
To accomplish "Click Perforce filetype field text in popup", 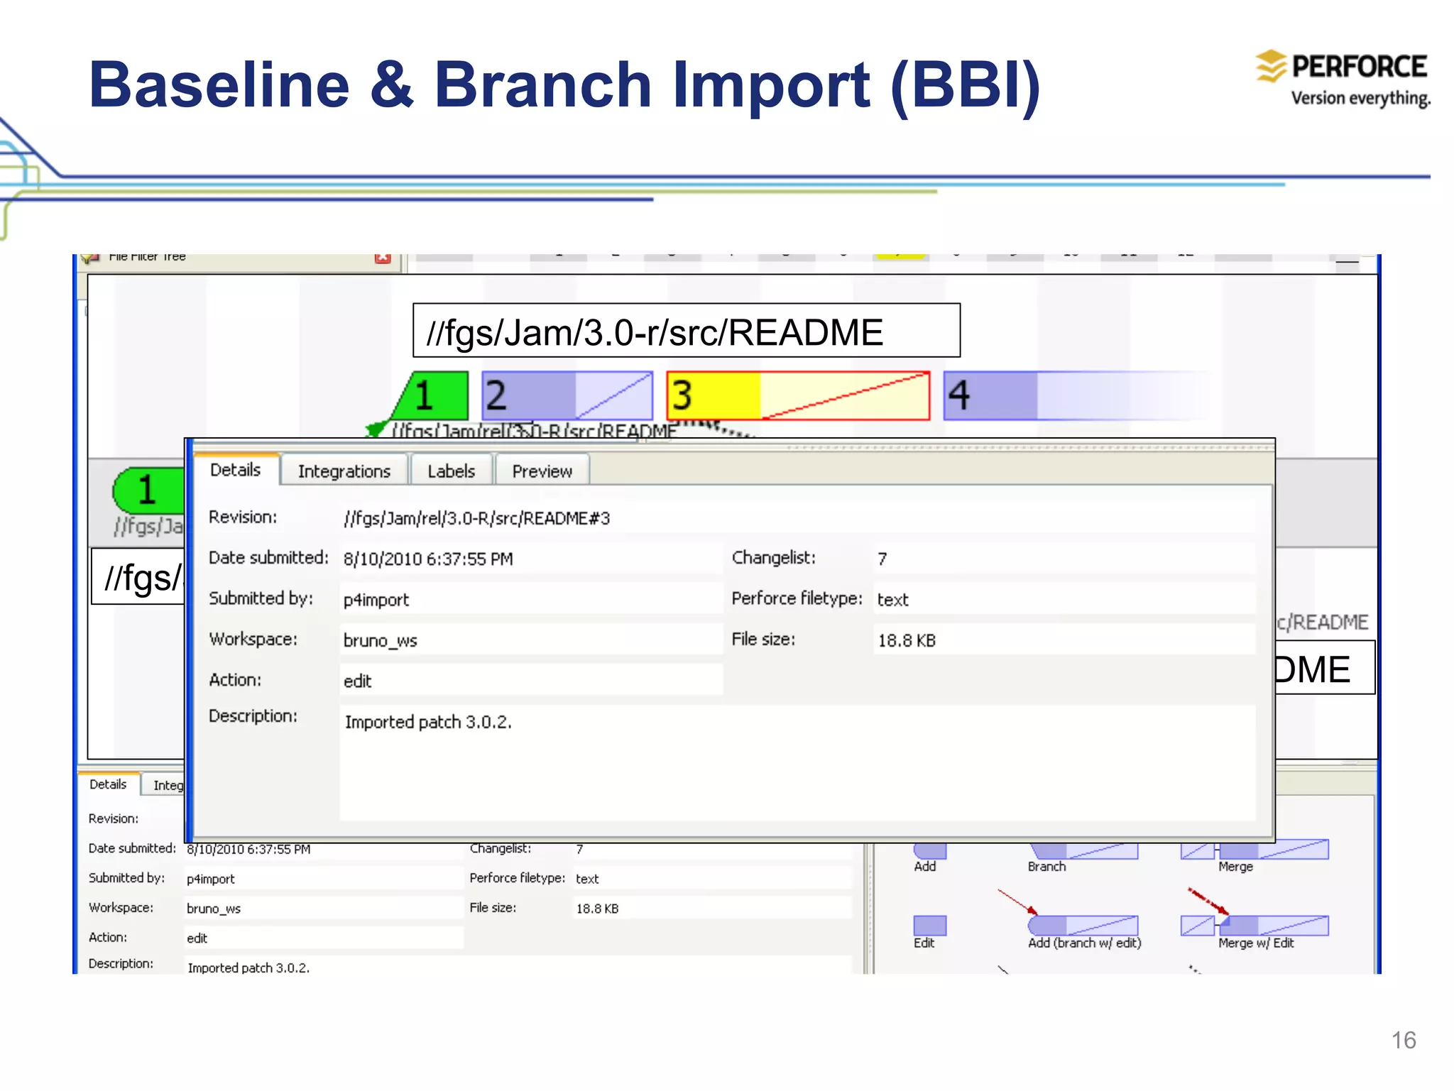I will click(x=1064, y=600).
